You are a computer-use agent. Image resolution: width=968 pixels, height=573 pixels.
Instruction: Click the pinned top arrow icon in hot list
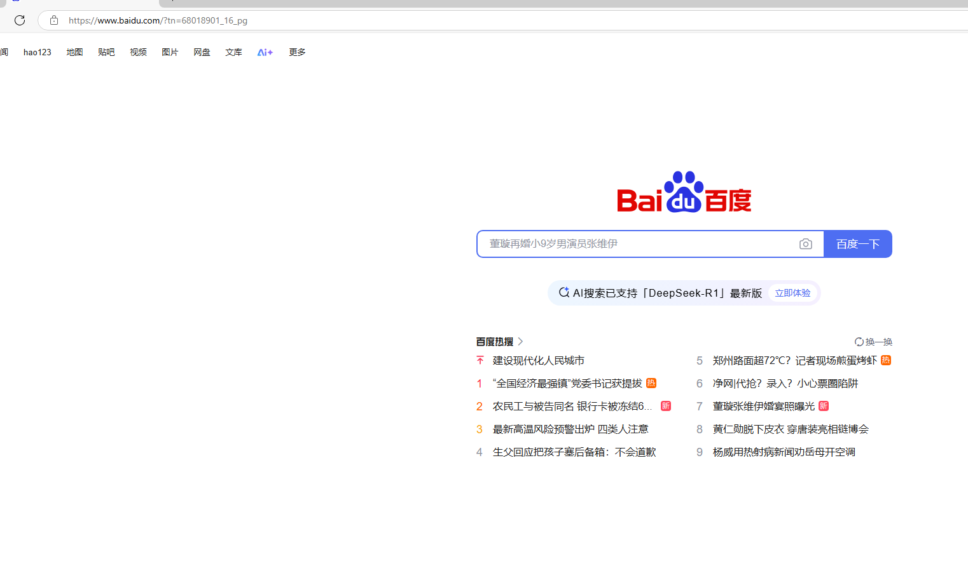(x=480, y=360)
